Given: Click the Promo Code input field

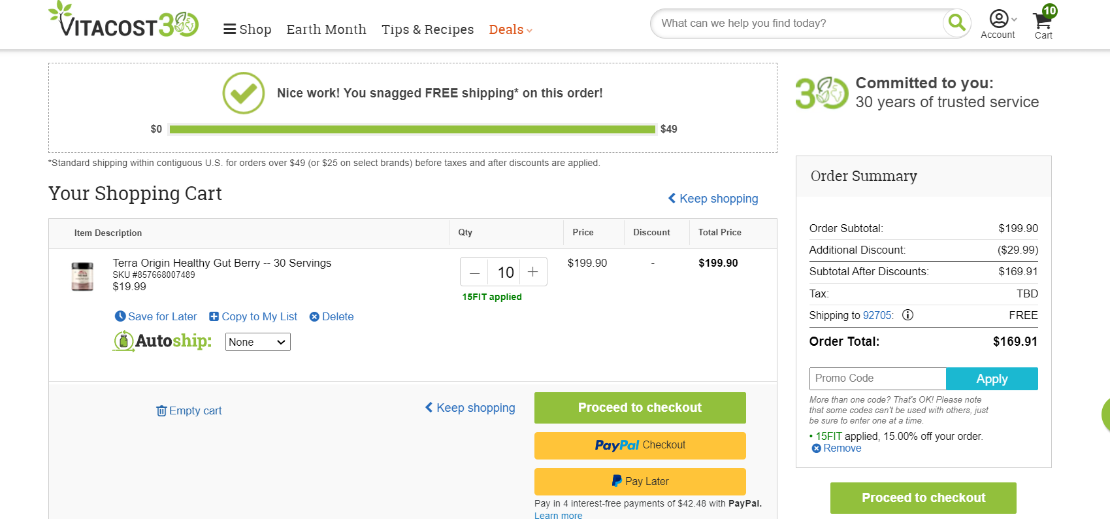Looking at the screenshot, I should coord(877,378).
